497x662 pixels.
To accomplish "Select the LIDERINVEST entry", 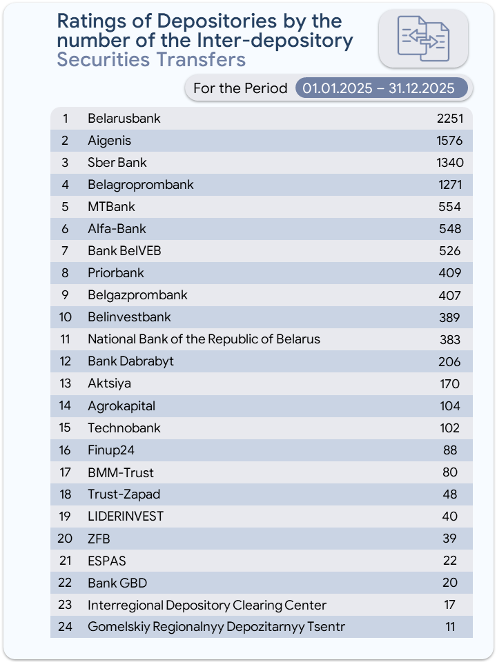I will tap(126, 516).
